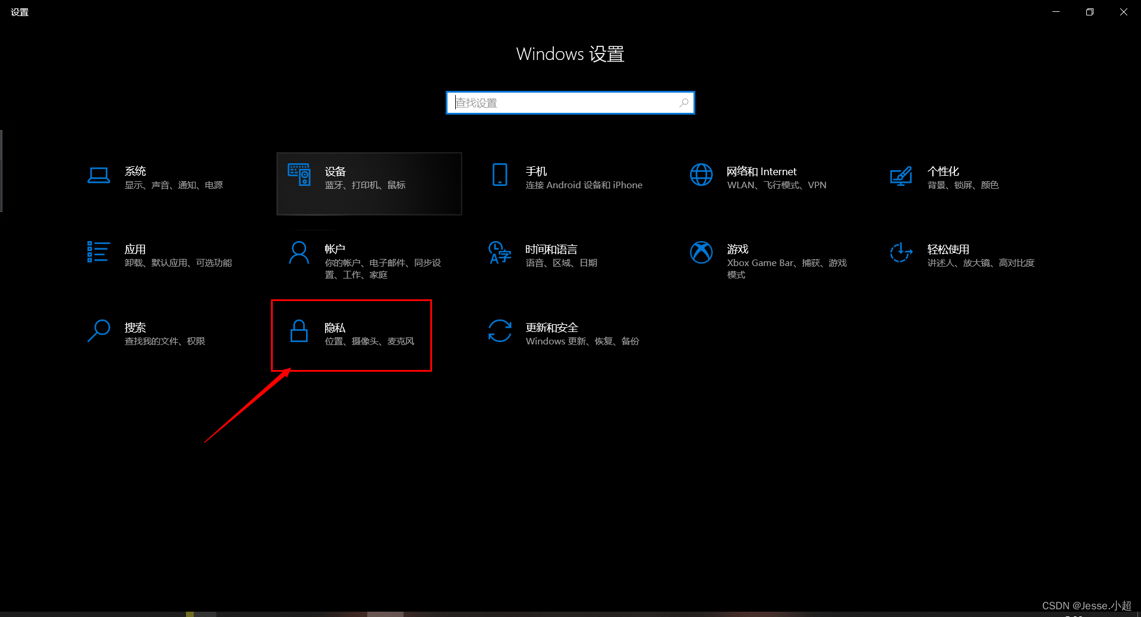
Task: Click the 位置、摄像头、麦克风 description
Action: point(370,341)
